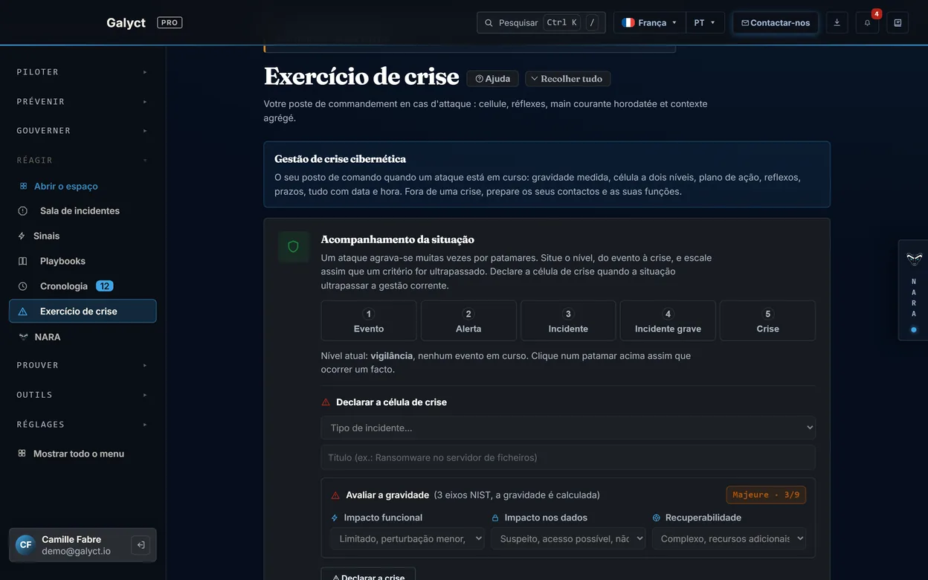Screen dimensions: 928x580
Task: Open Impacto funcional dropdown
Action: pyautogui.click(x=407, y=538)
